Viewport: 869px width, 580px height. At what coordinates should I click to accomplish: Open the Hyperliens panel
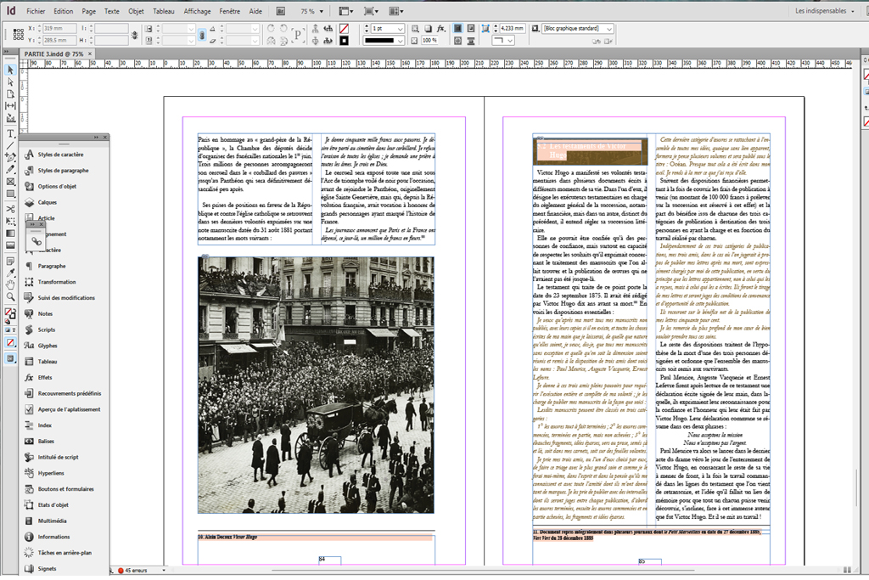pyautogui.click(x=51, y=473)
